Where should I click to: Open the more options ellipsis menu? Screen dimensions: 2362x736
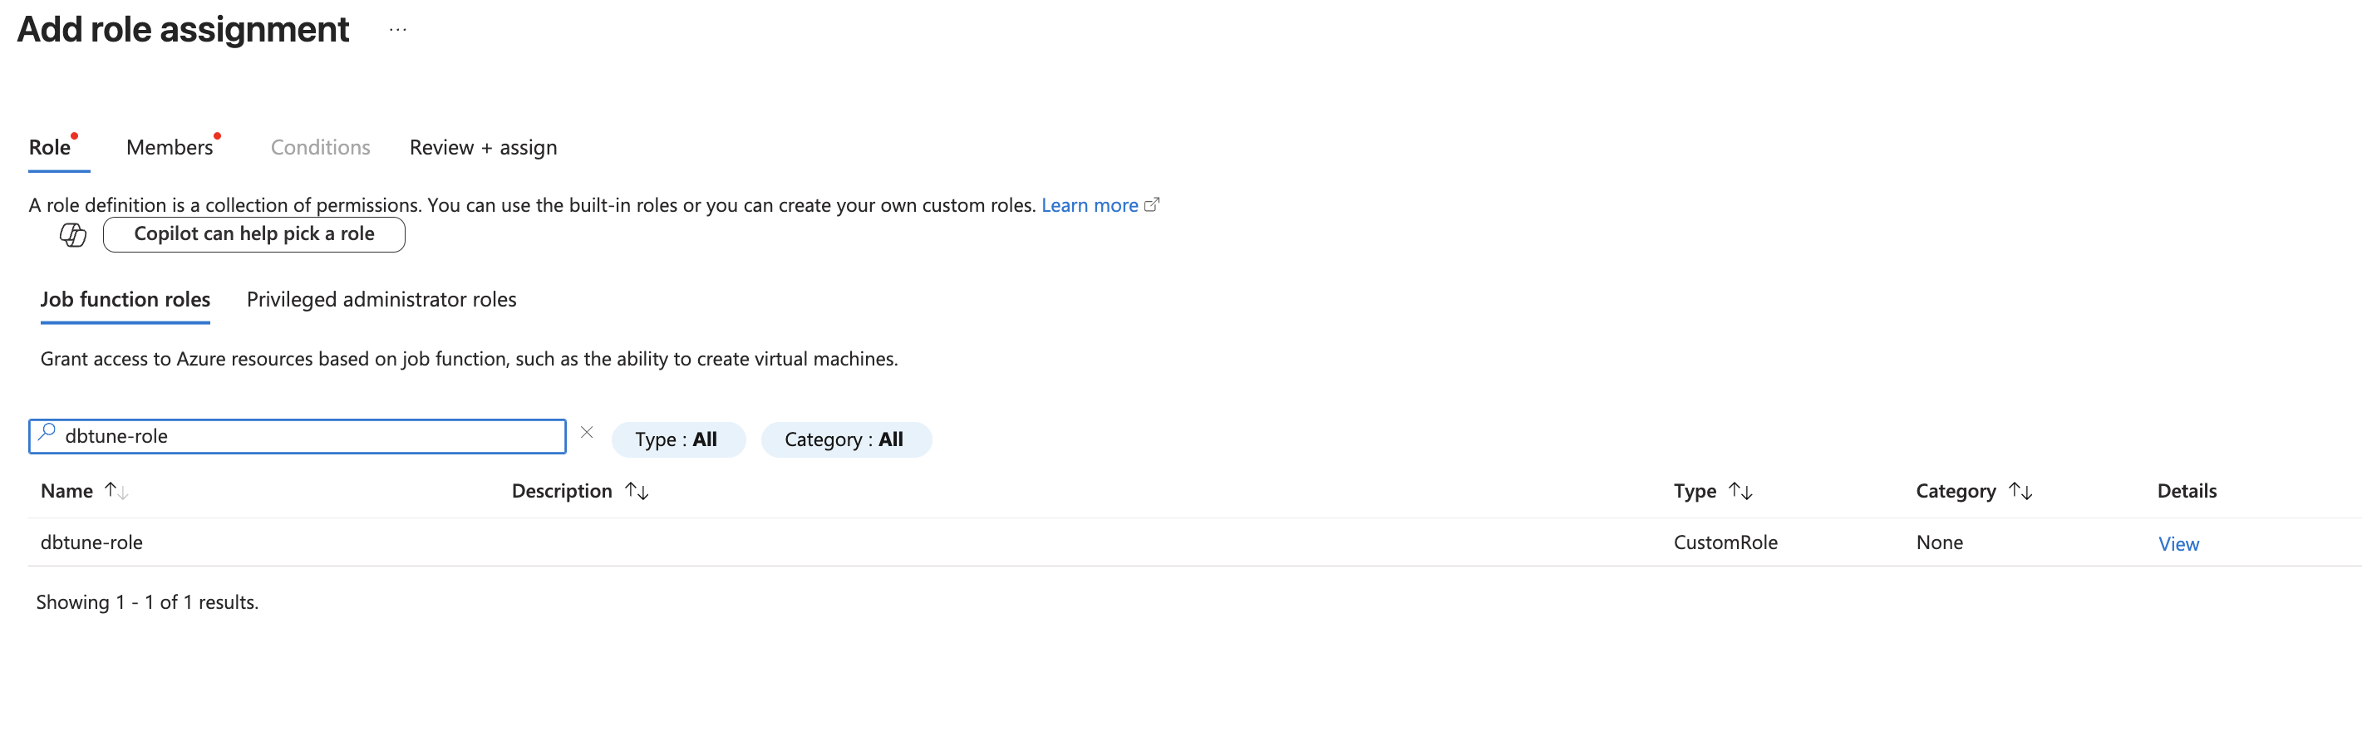click(x=397, y=30)
